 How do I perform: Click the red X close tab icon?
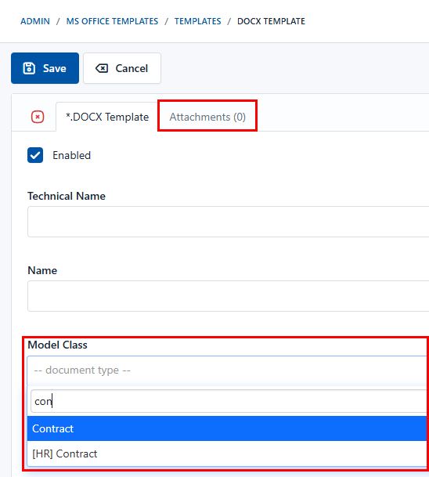click(x=38, y=117)
